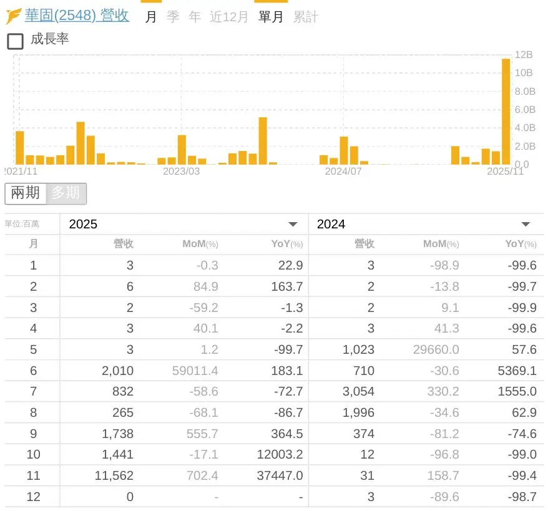
Task: Click the 月 column header in table
Action: tap(33, 244)
